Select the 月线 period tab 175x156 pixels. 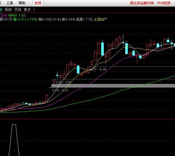pyautogui.click(x=18, y=10)
